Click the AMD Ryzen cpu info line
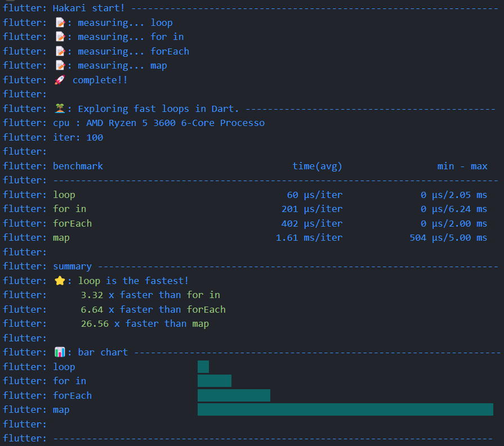 click(159, 122)
